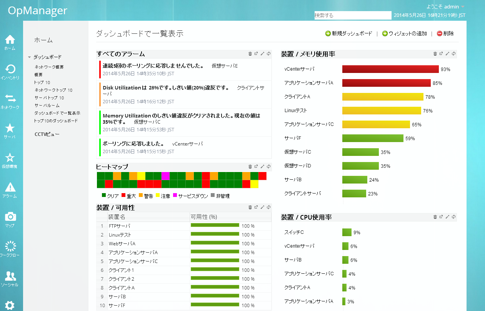
Task: Delete the すべてのアラーム widget via trash icon
Action: pyautogui.click(x=250, y=54)
